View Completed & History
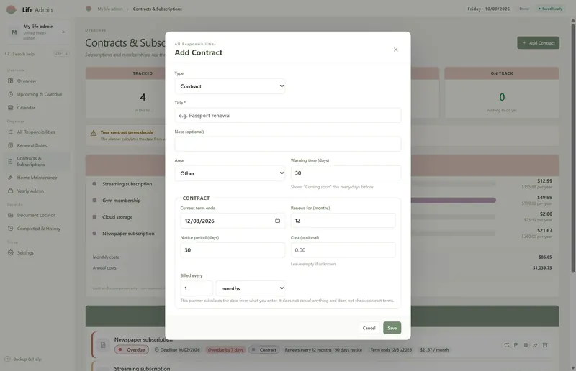576x371 pixels. tap(37, 229)
